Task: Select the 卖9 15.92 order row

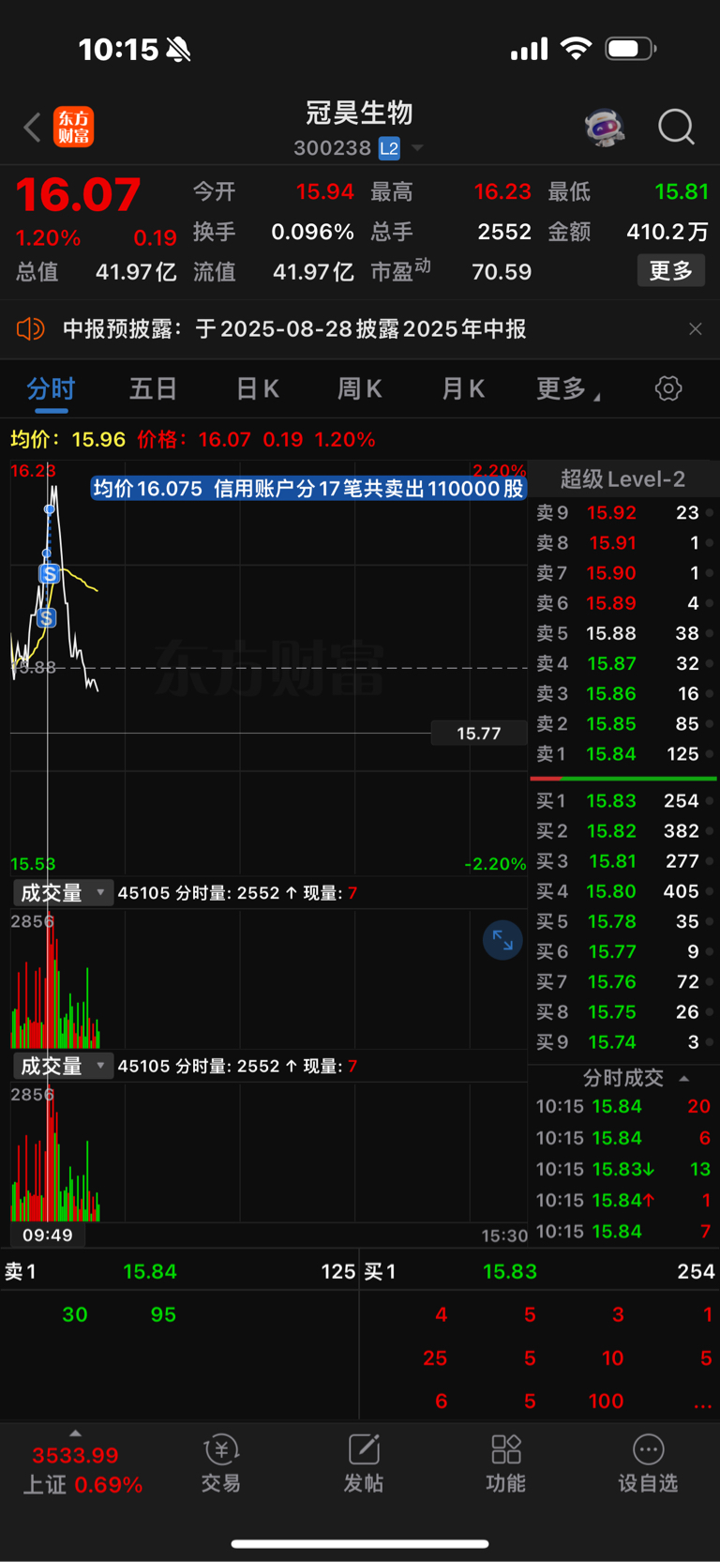Action: coord(623,513)
